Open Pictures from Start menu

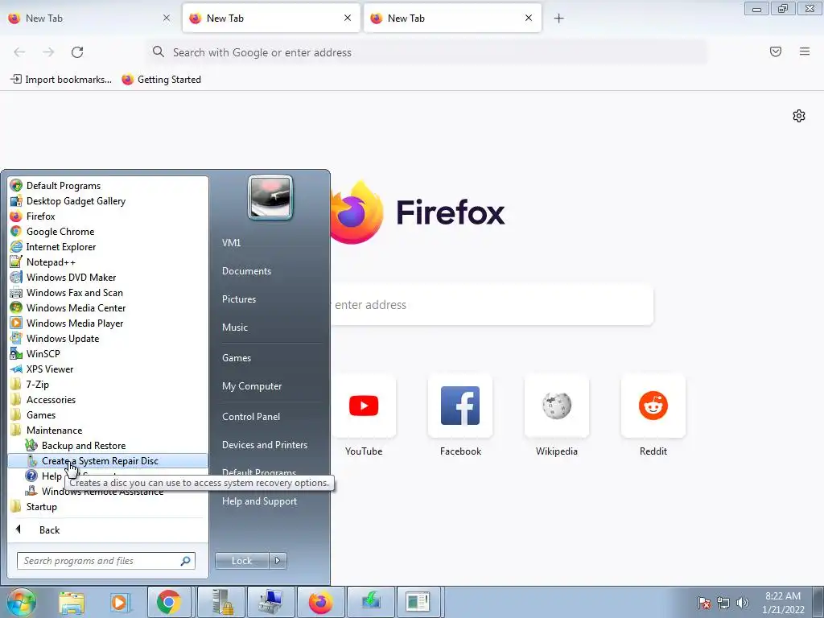click(x=239, y=299)
